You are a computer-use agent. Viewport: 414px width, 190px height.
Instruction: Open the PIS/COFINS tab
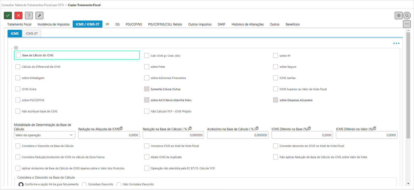pos(134,24)
